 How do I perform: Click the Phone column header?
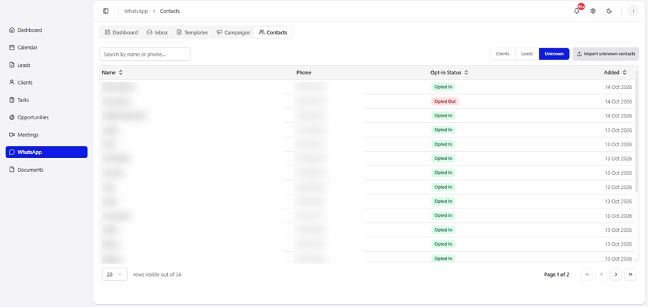click(x=303, y=72)
